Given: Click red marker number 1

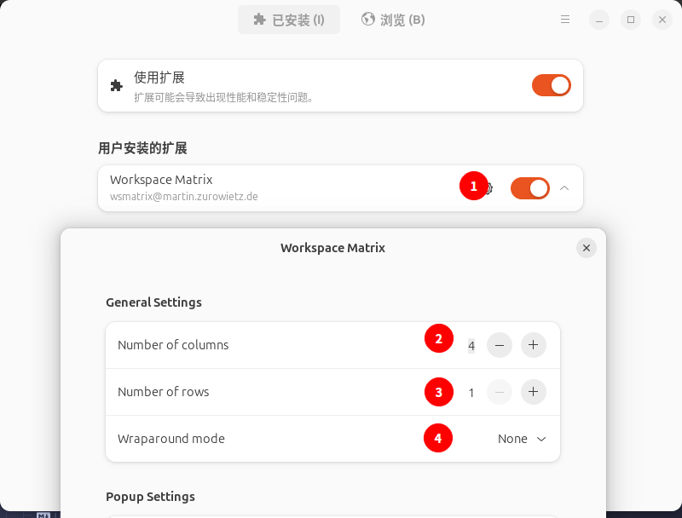Looking at the screenshot, I should tap(473, 186).
